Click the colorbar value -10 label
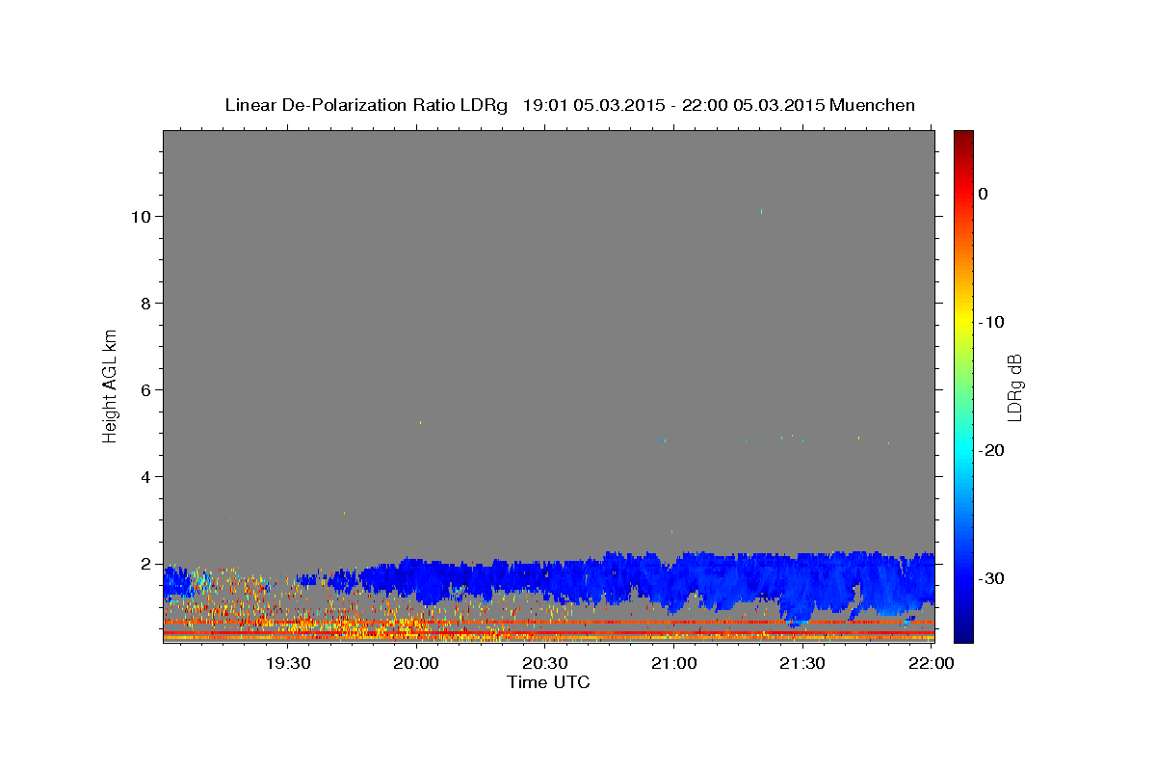This screenshot has height=771, width=1156. tap(991, 322)
